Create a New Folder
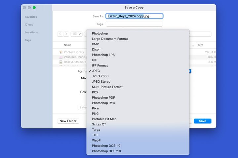 [x=68, y=121]
